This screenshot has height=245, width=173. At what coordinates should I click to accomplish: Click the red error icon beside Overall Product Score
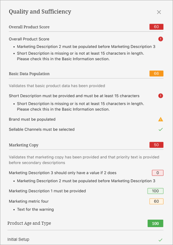[160, 39]
